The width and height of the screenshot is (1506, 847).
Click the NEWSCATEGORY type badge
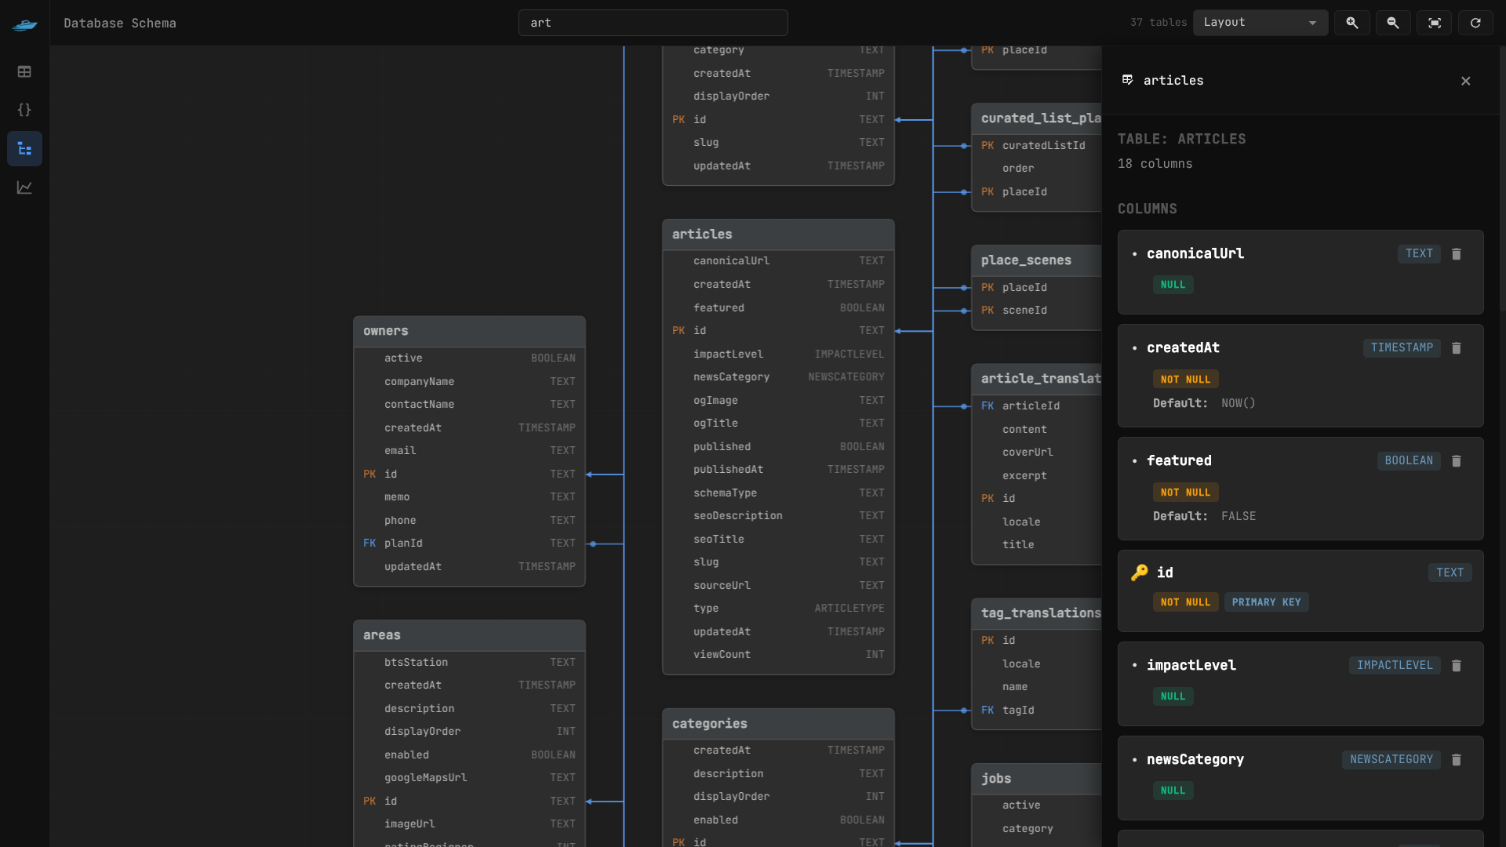pyautogui.click(x=1391, y=760)
